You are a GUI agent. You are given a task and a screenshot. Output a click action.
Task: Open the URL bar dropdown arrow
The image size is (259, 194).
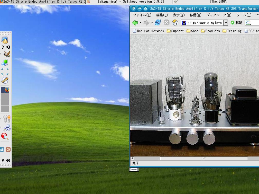225,23
